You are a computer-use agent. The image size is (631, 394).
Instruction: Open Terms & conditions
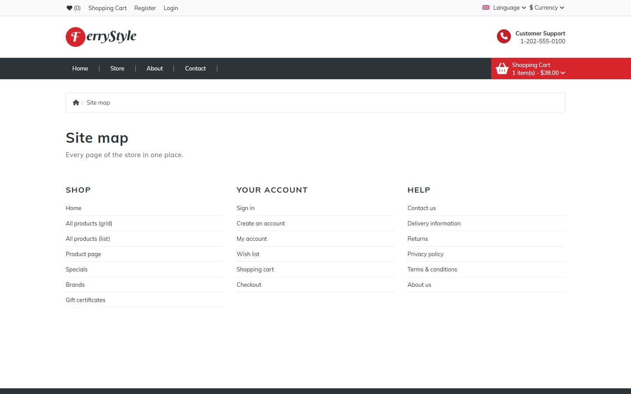tap(432, 269)
